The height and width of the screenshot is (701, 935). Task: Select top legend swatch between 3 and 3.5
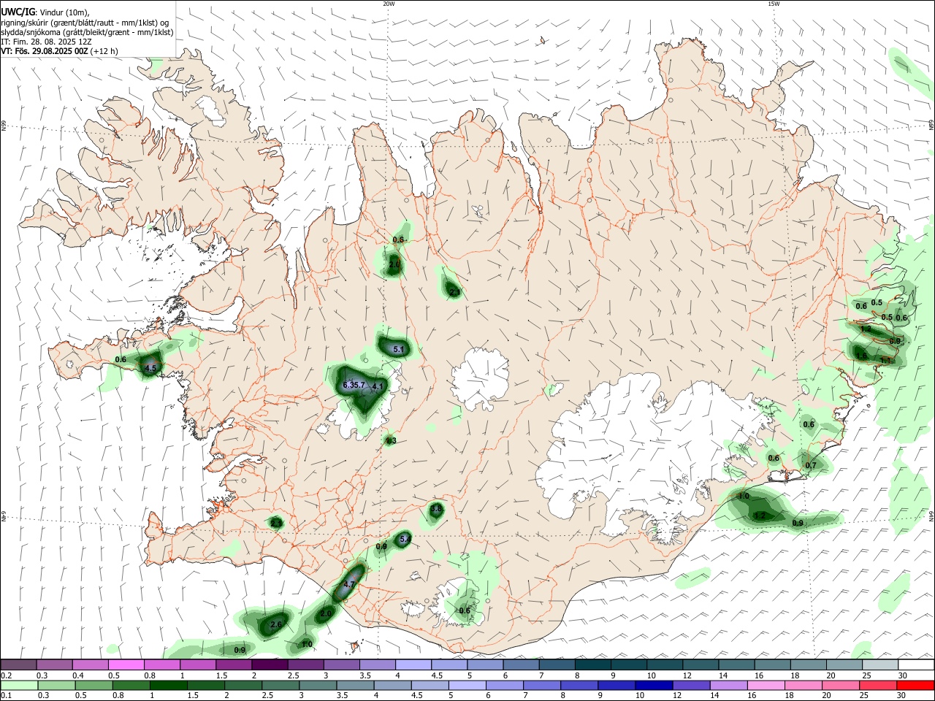pos(340,664)
